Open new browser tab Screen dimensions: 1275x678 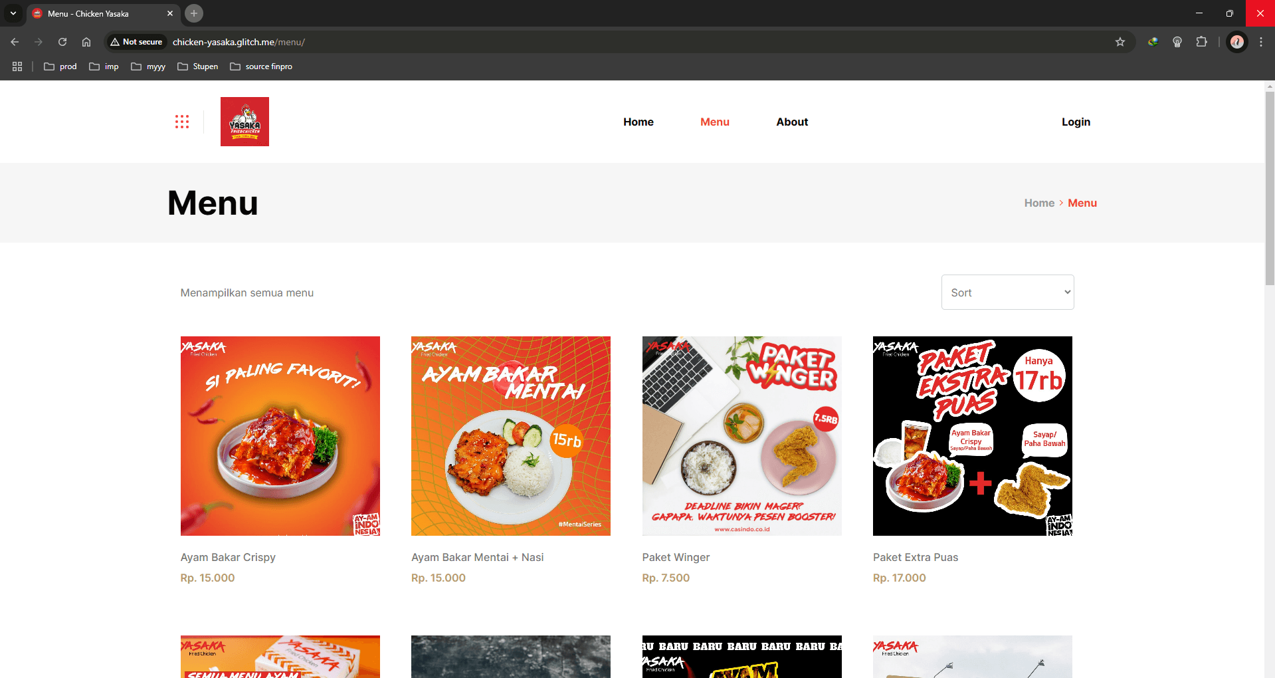tap(194, 13)
